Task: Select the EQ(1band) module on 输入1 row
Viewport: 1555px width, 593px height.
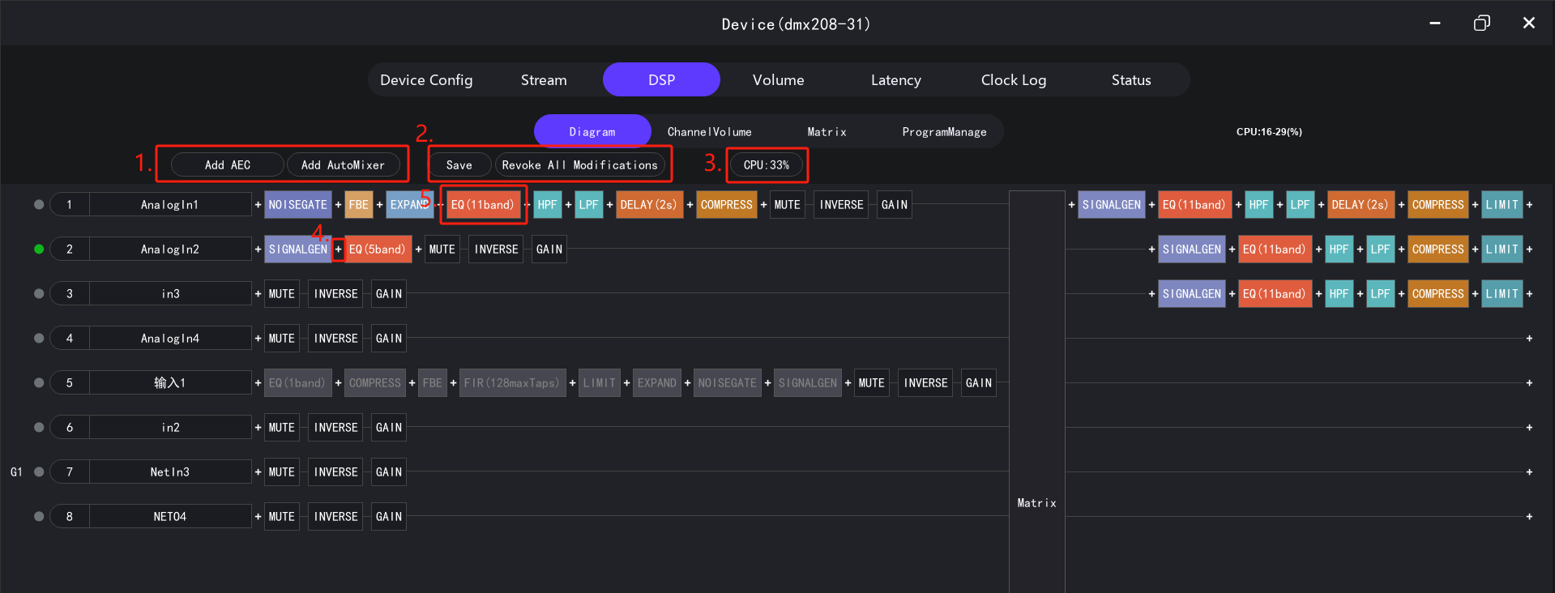Action: 297,383
